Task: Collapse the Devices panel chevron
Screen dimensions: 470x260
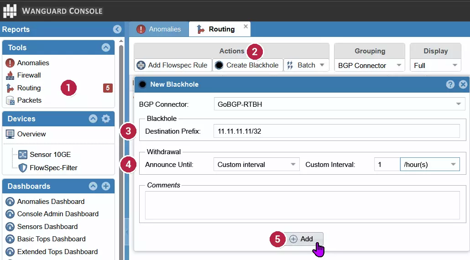Action: coord(93,119)
